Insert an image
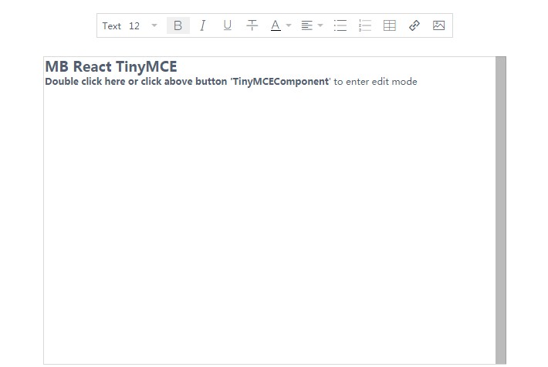548x367 pixels. pos(438,25)
